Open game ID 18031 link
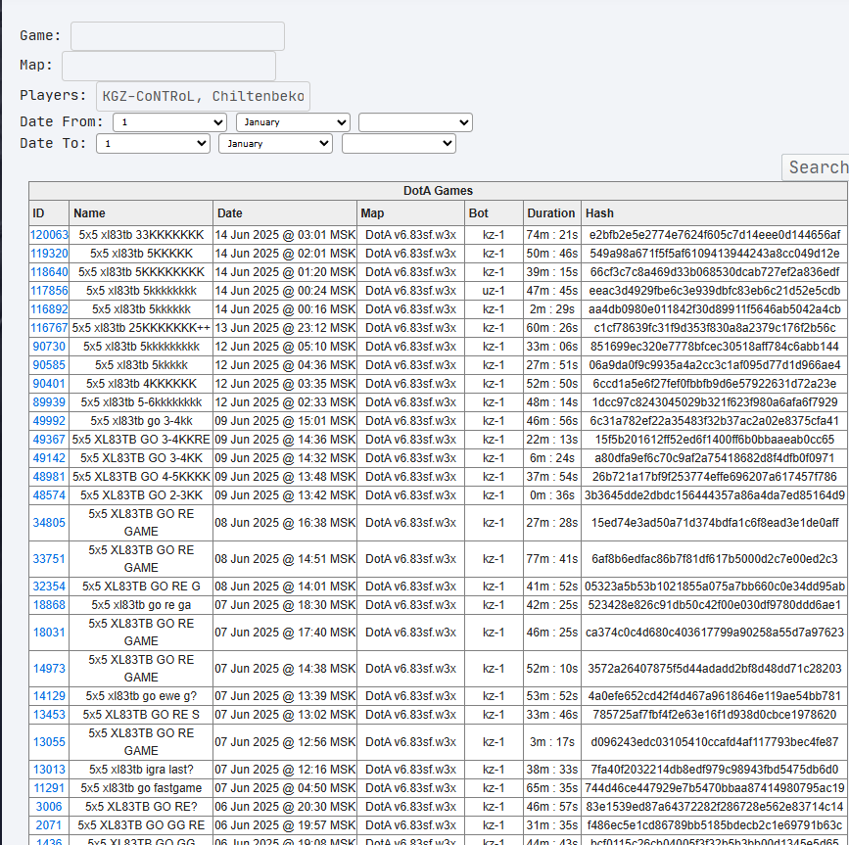The height and width of the screenshot is (845, 849). 49,633
